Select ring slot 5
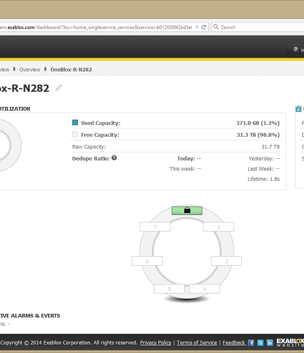Viewport: 304px width, 353px height. pyautogui.click(x=169, y=289)
